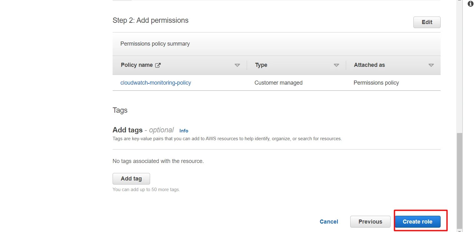Viewport: 475px width, 232px height.
Task: Select the Attached as column header
Action: click(369, 65)
